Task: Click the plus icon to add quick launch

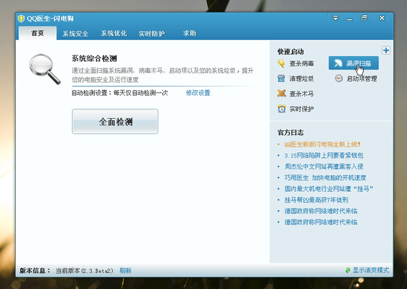Action: (x=386, y=50)
